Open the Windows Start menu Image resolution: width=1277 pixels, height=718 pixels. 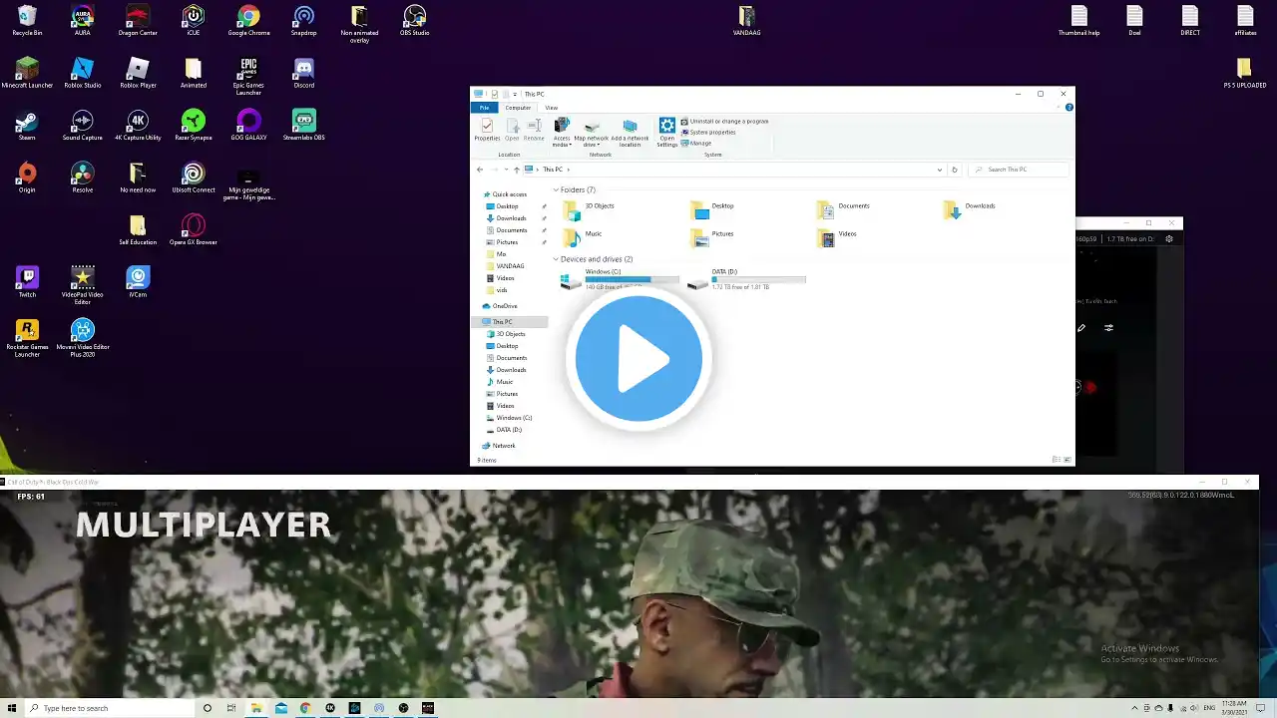pyautogui.click(x=11, y=708)
